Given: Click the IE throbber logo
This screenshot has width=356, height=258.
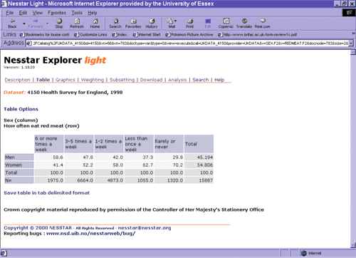Looking at the screenshot, I should (x=349, y=13).
